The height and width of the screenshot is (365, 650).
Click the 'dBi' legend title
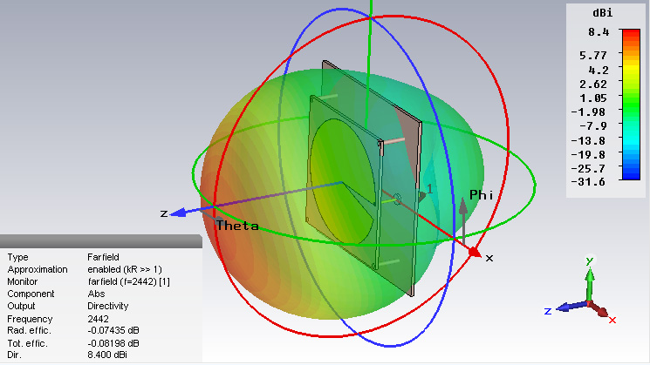click(602, 13)
